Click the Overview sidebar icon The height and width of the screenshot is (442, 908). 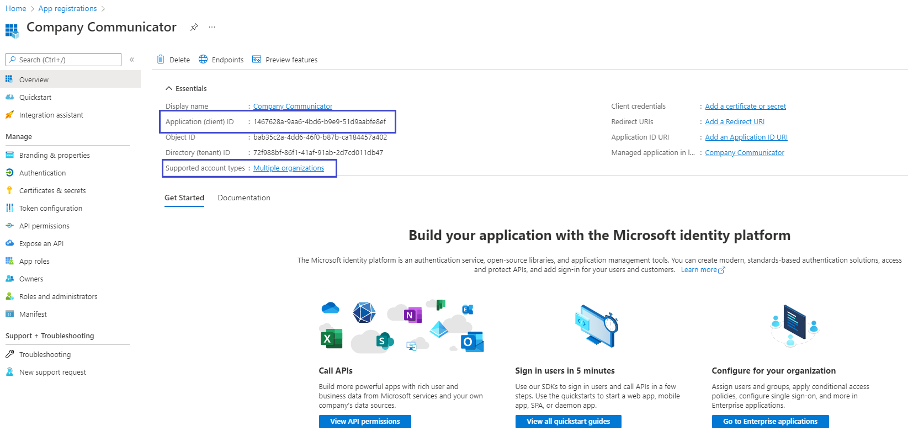9,79
